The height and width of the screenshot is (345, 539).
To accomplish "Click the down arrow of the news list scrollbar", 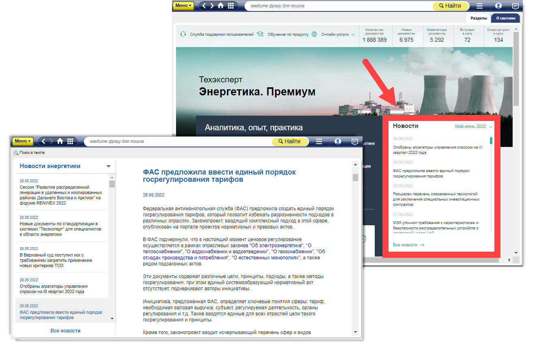I will tap(112, 319).
